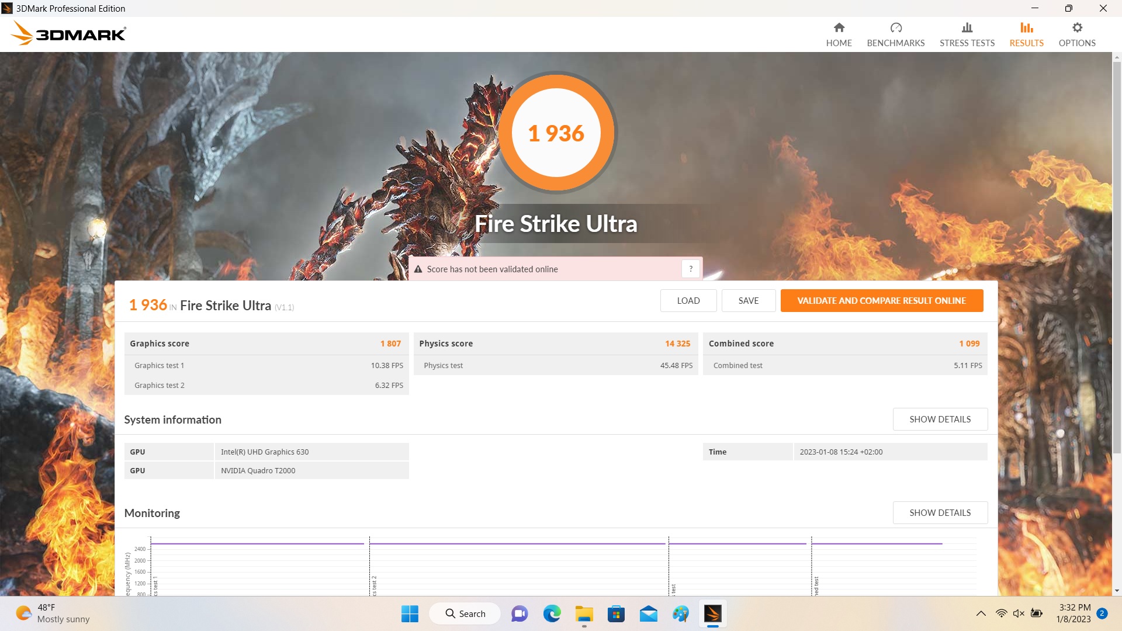1122x631 pixels.
Task: Open the Windows Start menu
Action: tap(410, 613)
